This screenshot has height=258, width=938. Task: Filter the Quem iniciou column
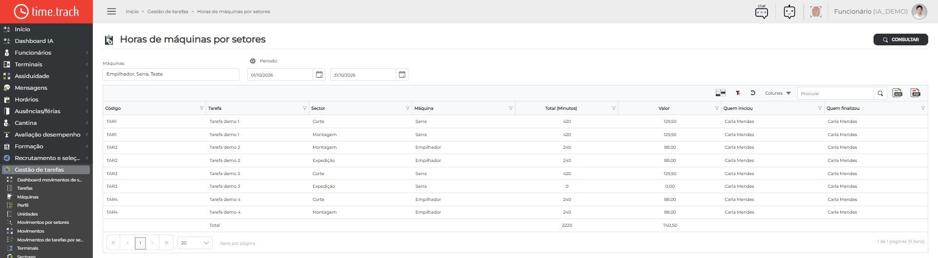(x=820, y=108)
